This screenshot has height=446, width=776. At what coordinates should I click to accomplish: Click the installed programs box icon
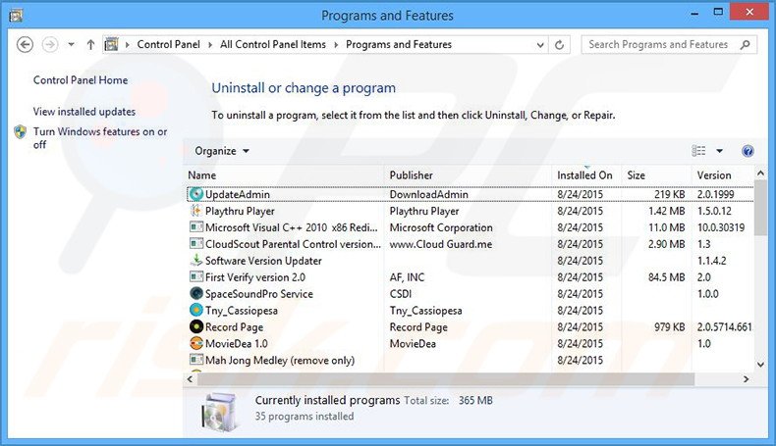coord(219,412)
